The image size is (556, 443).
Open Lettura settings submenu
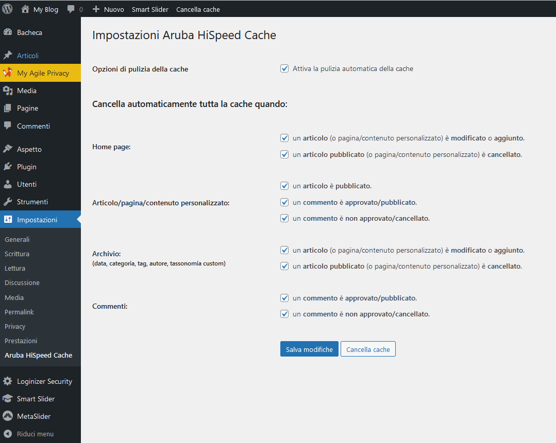[15, 269]
